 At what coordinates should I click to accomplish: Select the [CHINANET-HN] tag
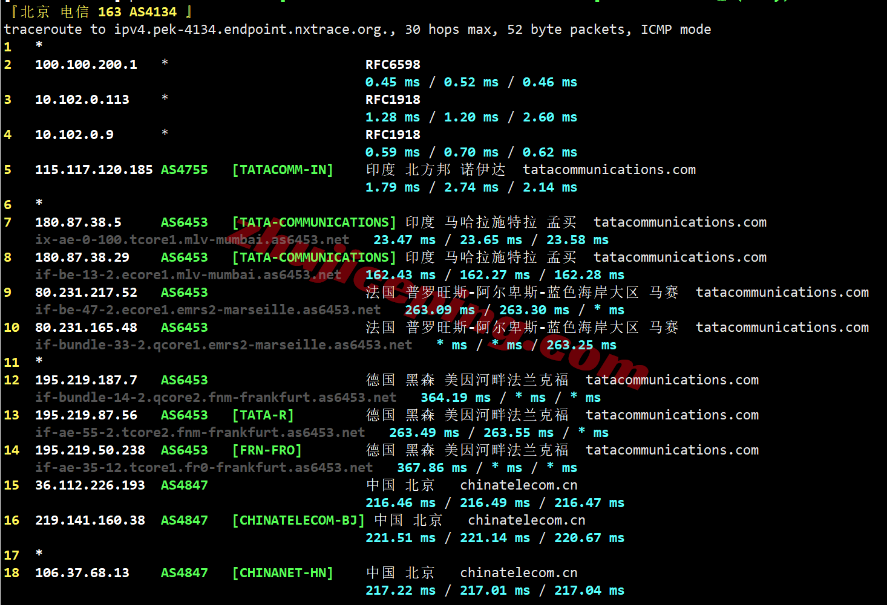coord(283,573)
